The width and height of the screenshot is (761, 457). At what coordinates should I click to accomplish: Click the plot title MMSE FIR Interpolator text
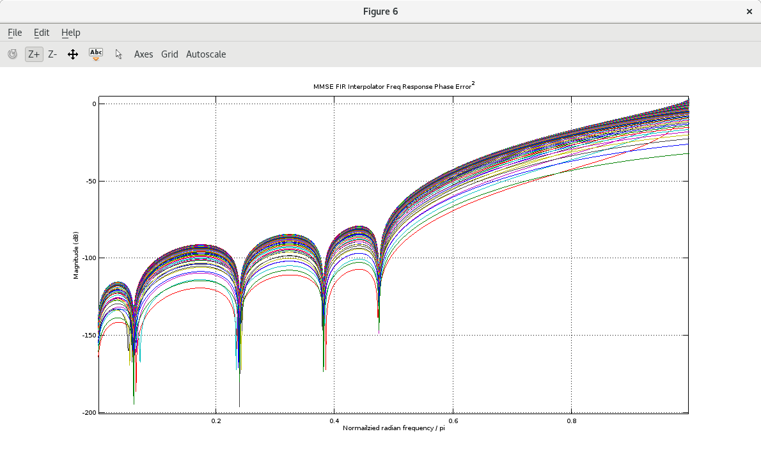(x=393, y=86)
